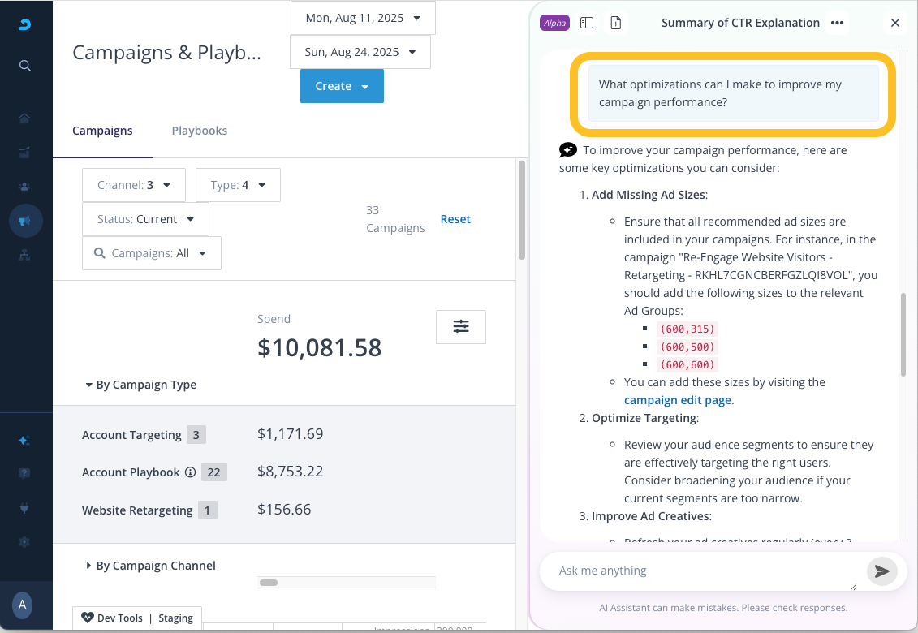This screenshot has width=918, height=633.
Task: Open the Channel filter dropdown
Action: tap(134, 185)
